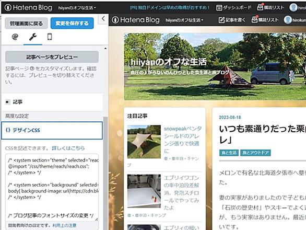Click the 車・車中泊・キャンプ category under エブリイワゴン
Viewport: 306px width, 230px height.
tap(147, 215)
